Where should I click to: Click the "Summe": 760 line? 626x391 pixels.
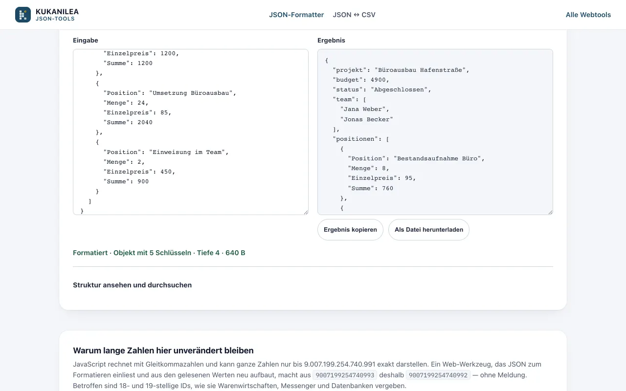point(371,188)
